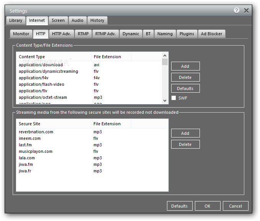The width and height of the screenshot is (260, 221).
Task: Click Delete for content types
Action: point(185,77)
